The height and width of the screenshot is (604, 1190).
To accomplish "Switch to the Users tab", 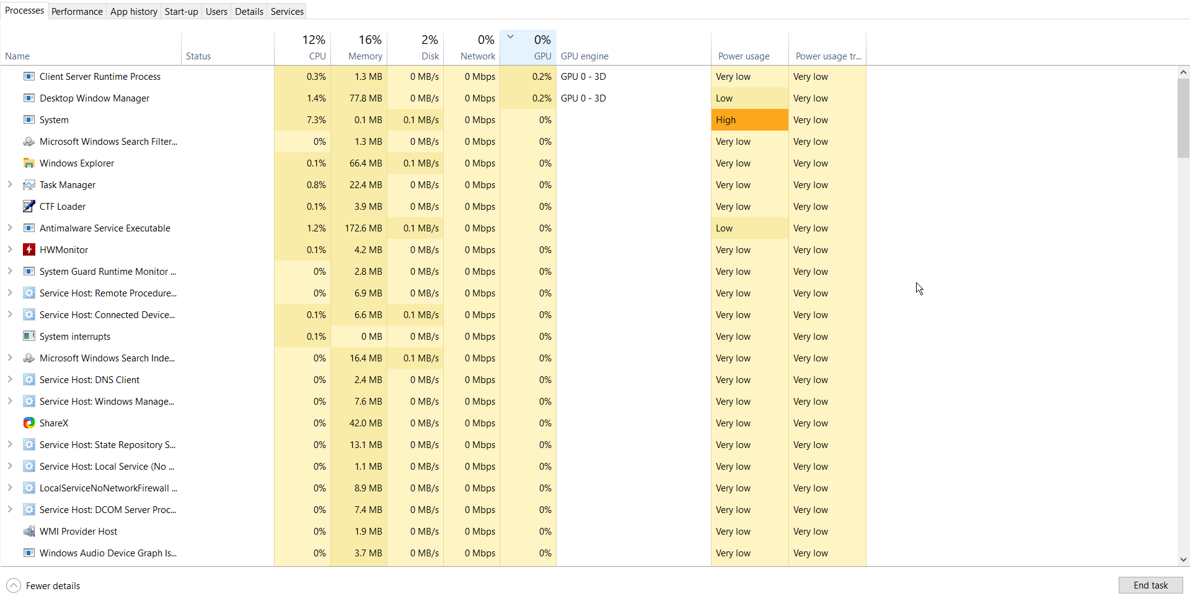I will click(216, 12).
